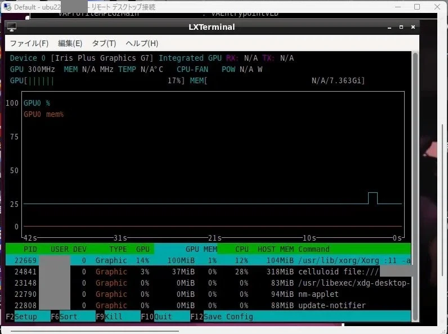Select the update-notifier process row 22808
Image resolution: width=448 pixels, height=334 pixels.
coord(208,305)
